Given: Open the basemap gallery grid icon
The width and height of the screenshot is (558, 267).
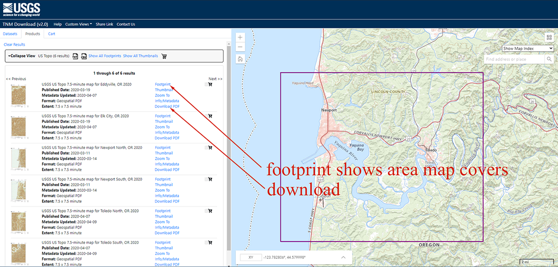Looking at the screenshot, I should [x=549, y=38].
